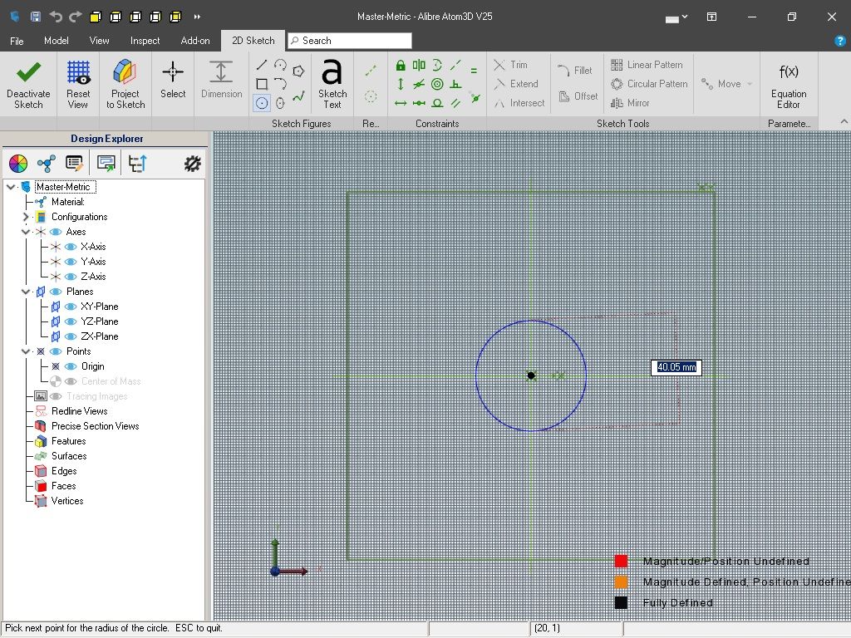Collapse the Axes node
Screen dimensions: 851x638
tap(26, 233)
